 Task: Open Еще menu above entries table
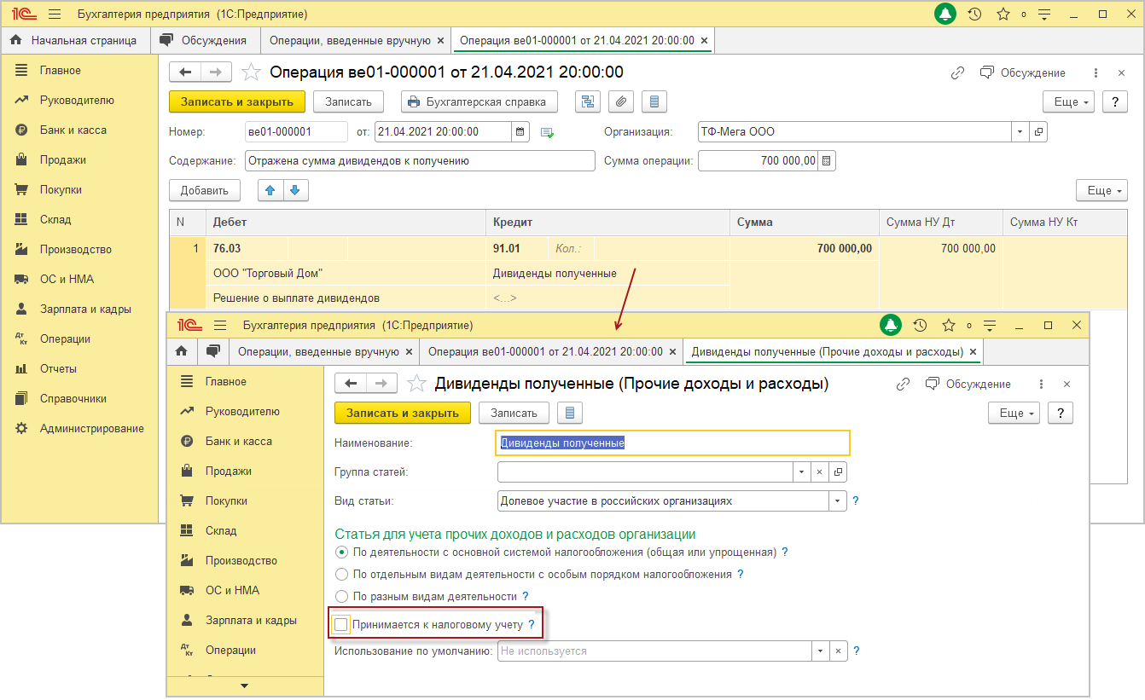[1101, 190]
